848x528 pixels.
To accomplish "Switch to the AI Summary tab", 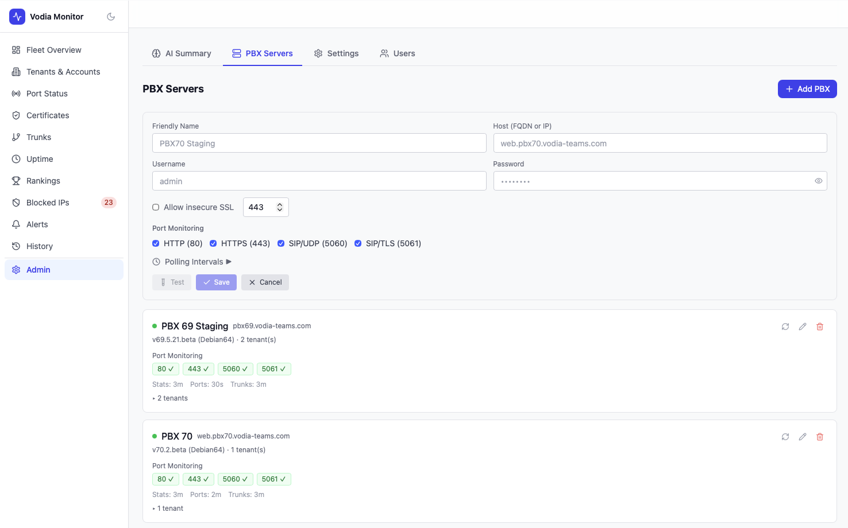I will 182,53.
